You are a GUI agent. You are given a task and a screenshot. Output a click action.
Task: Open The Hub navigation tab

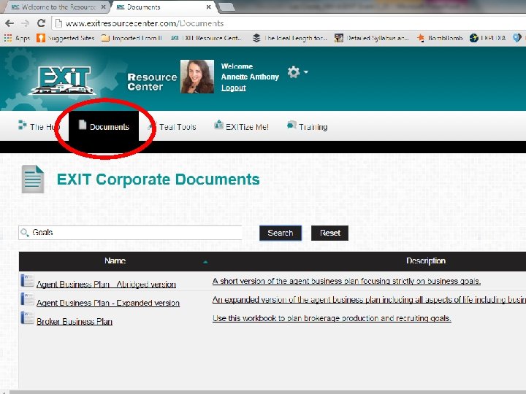click(x=39, y=126)
